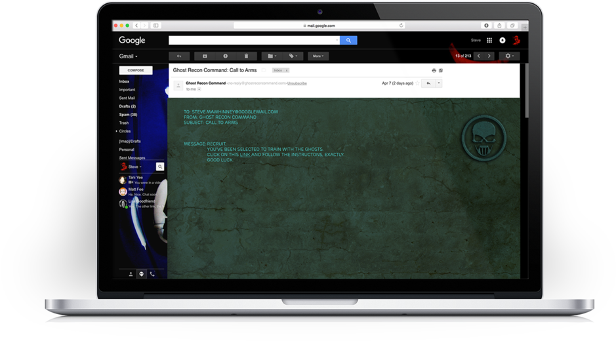Open the [Imap]/Drafts label
Image resolution: width=616 pixels, height=341 pixels.
pyautogui.click(x=130, y=141)
